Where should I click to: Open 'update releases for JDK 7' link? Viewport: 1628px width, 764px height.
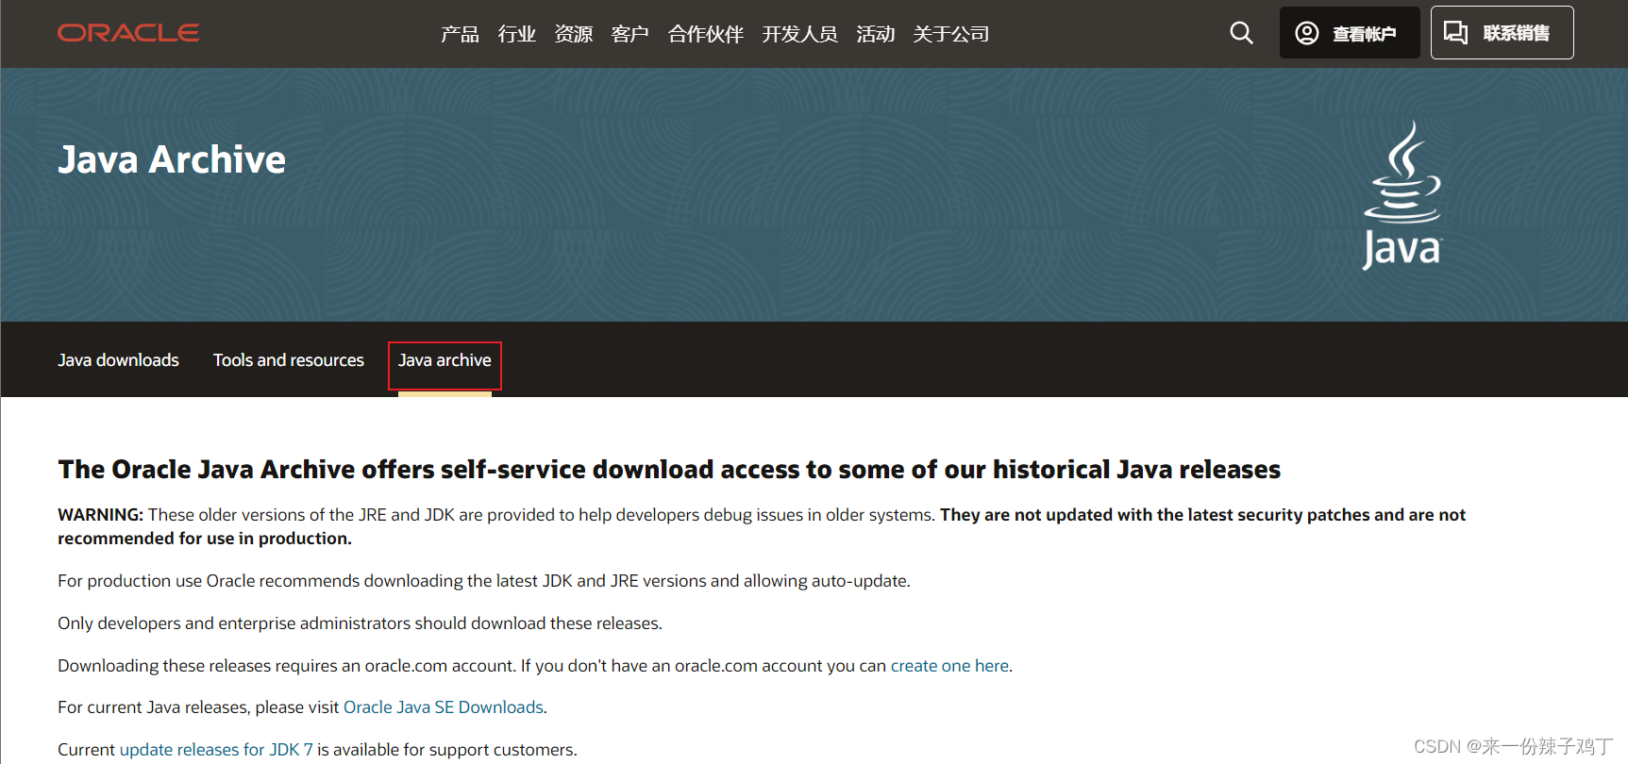216,750
